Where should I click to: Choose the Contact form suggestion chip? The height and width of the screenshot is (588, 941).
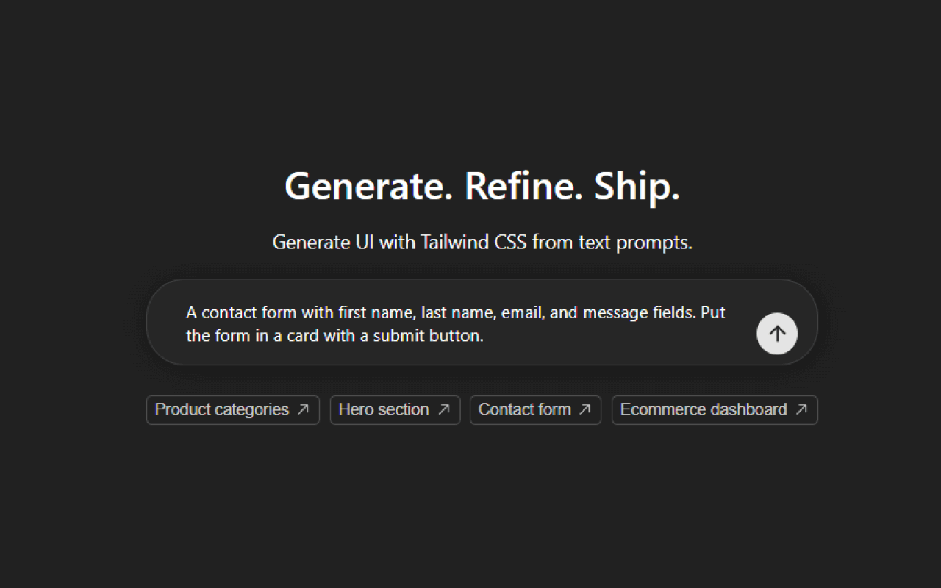(x=535, y=409)
